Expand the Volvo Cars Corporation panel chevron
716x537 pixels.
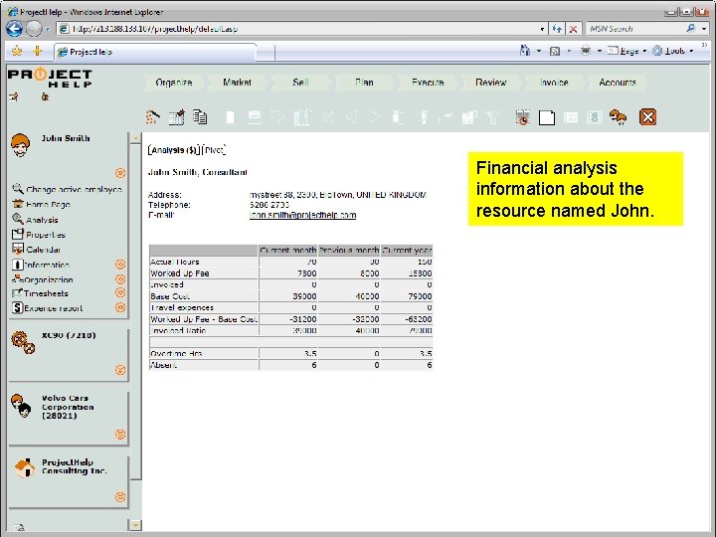tap(120, 435)
